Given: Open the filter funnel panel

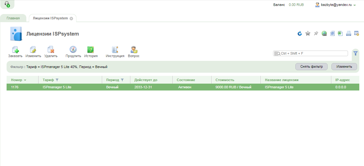Looking at the screenshot, I should [356, 53].
